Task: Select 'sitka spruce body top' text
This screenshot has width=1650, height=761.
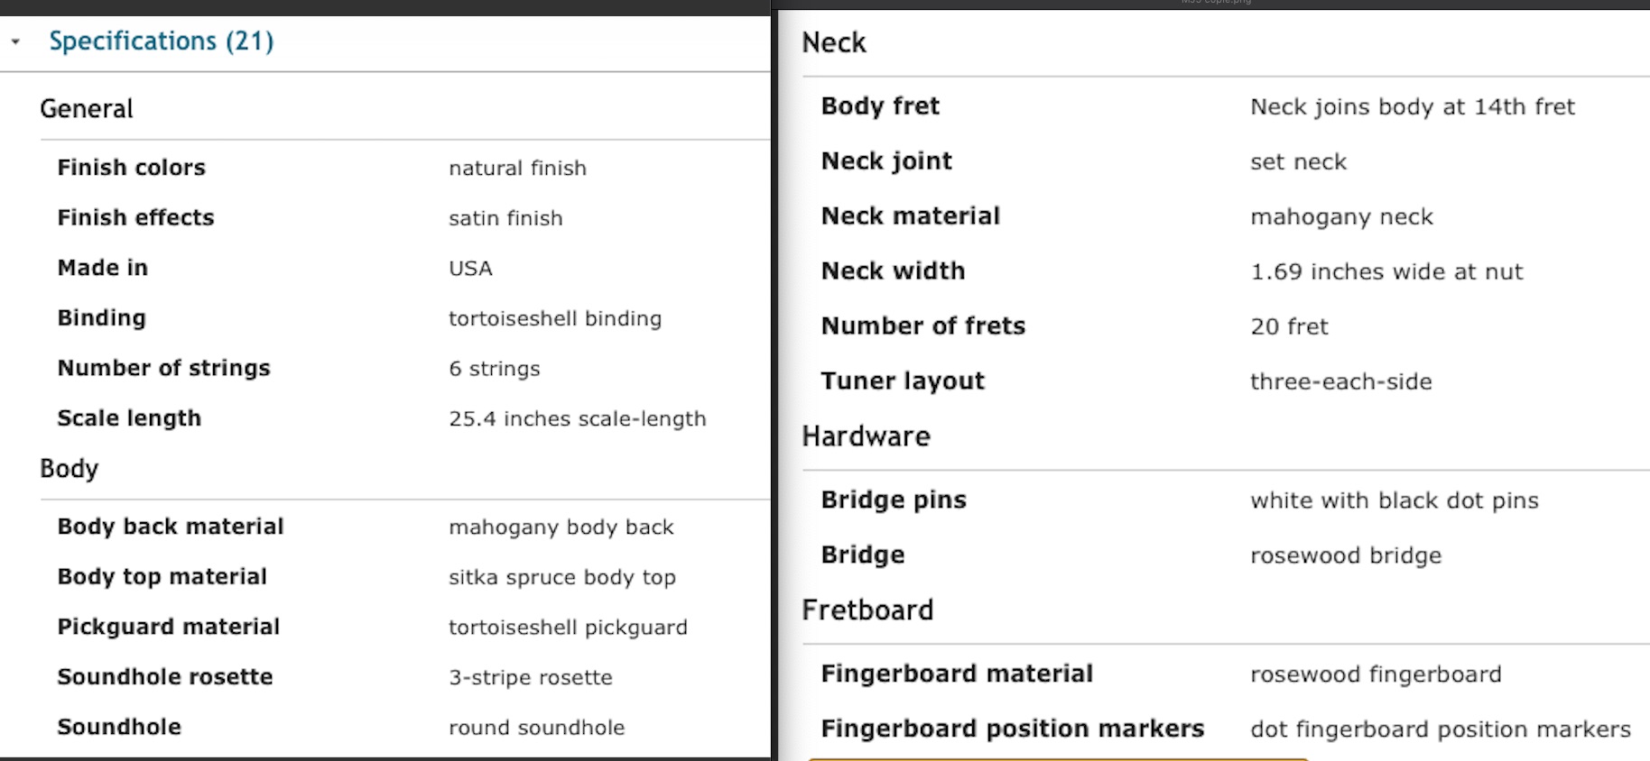Action: (x=562, y=578)
